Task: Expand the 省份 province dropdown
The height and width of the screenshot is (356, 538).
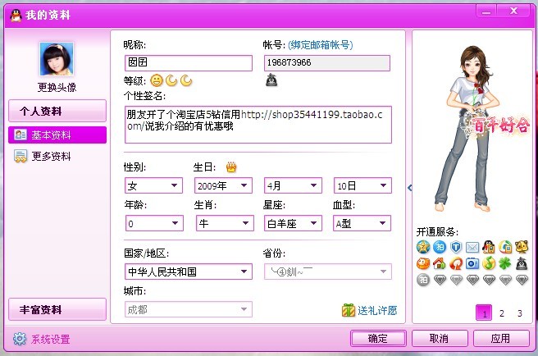Action: click(x=328, y=272)
